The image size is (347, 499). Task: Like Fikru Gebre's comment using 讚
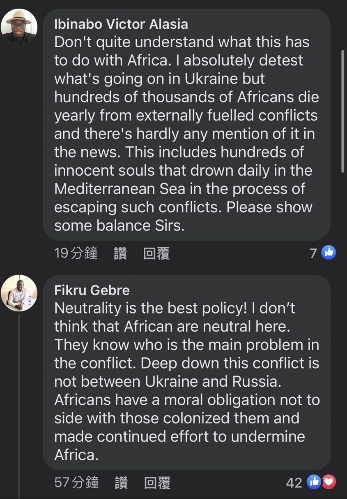[x=121, y=482]
